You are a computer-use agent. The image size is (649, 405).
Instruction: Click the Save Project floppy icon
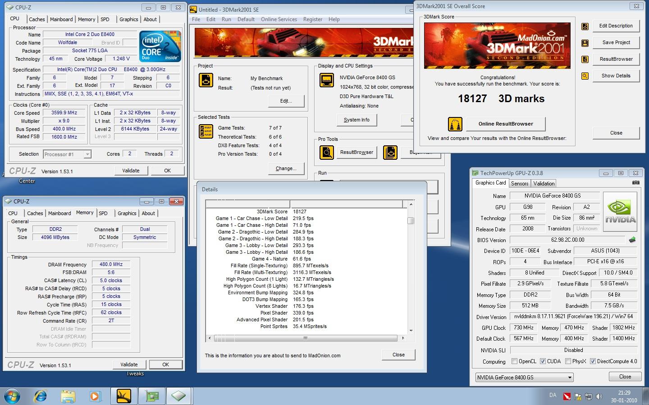pos(585,43)
